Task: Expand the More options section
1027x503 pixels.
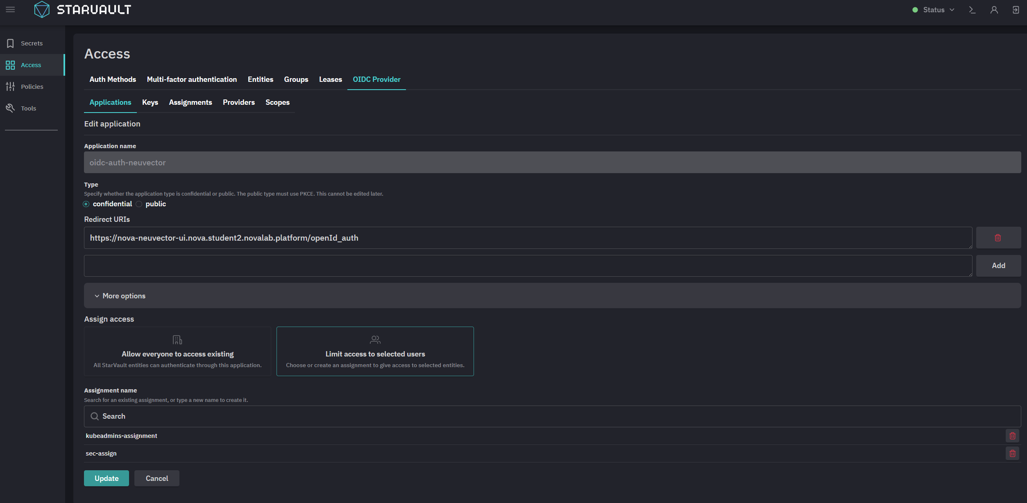Action: click(552, 296)
